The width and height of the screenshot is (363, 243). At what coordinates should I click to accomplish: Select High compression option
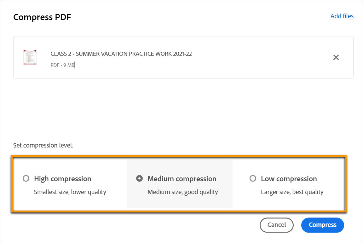[x=26, y=179]
